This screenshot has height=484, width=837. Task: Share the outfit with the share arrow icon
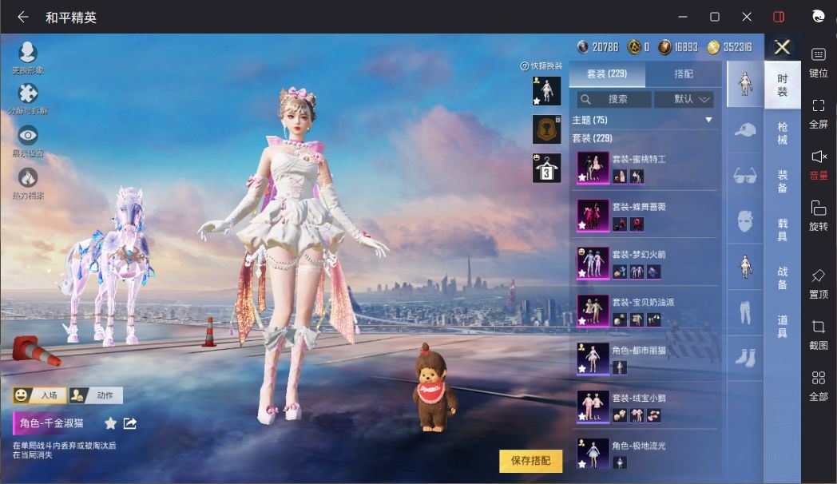[x=130, y=423]
